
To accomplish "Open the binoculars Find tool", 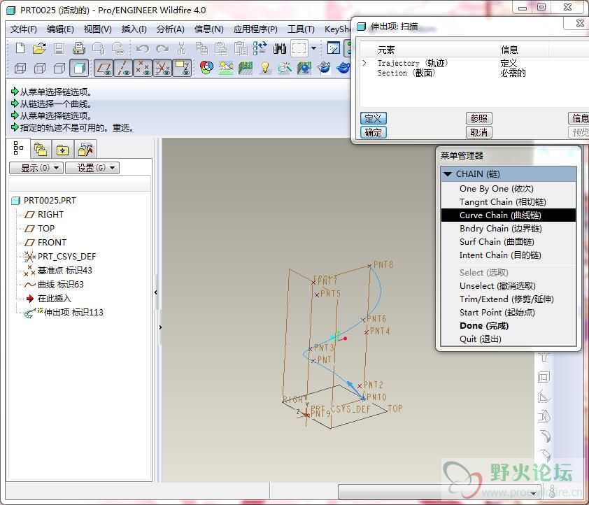I will [280, 48].
